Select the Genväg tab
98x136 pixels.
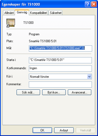[x=22, y=12]
